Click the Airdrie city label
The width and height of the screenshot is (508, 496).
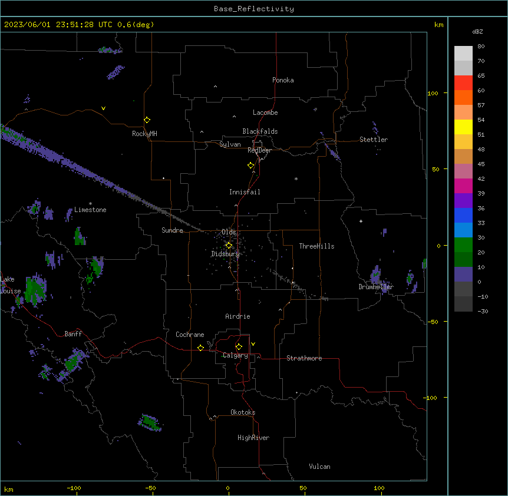pyautogui.click(x=237, y=316)
